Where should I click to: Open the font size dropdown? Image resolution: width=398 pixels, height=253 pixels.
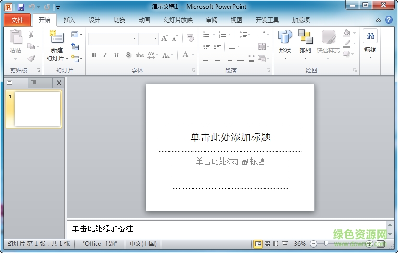(x=155, y=39)
